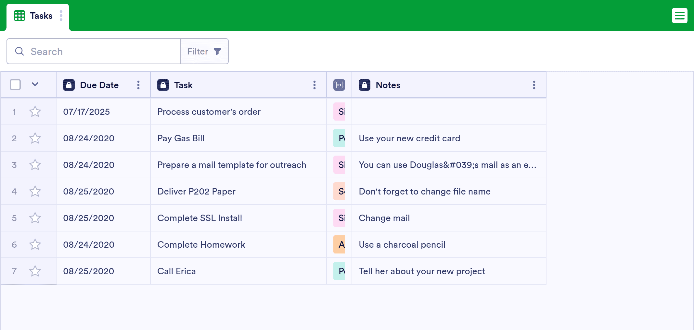Tick the select-all rows checkbox
694x330 pixels.
click(15, 85)
